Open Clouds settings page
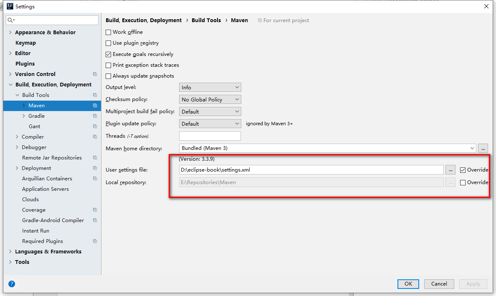 point(30,199)
